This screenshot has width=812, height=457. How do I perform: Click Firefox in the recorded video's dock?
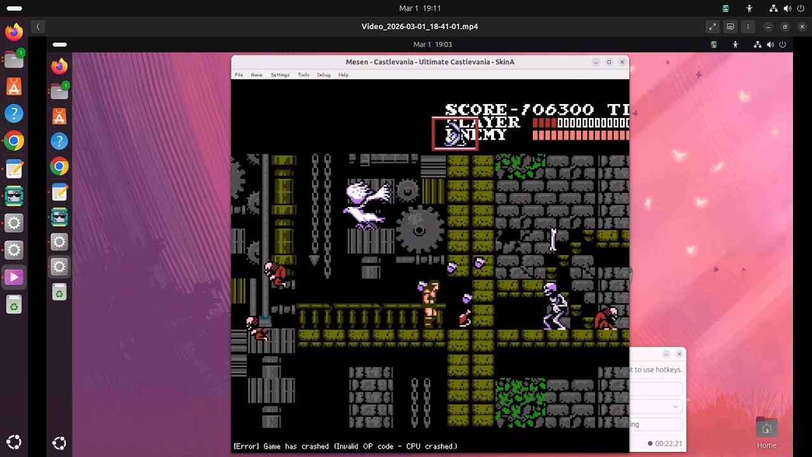tap(59, 66)
